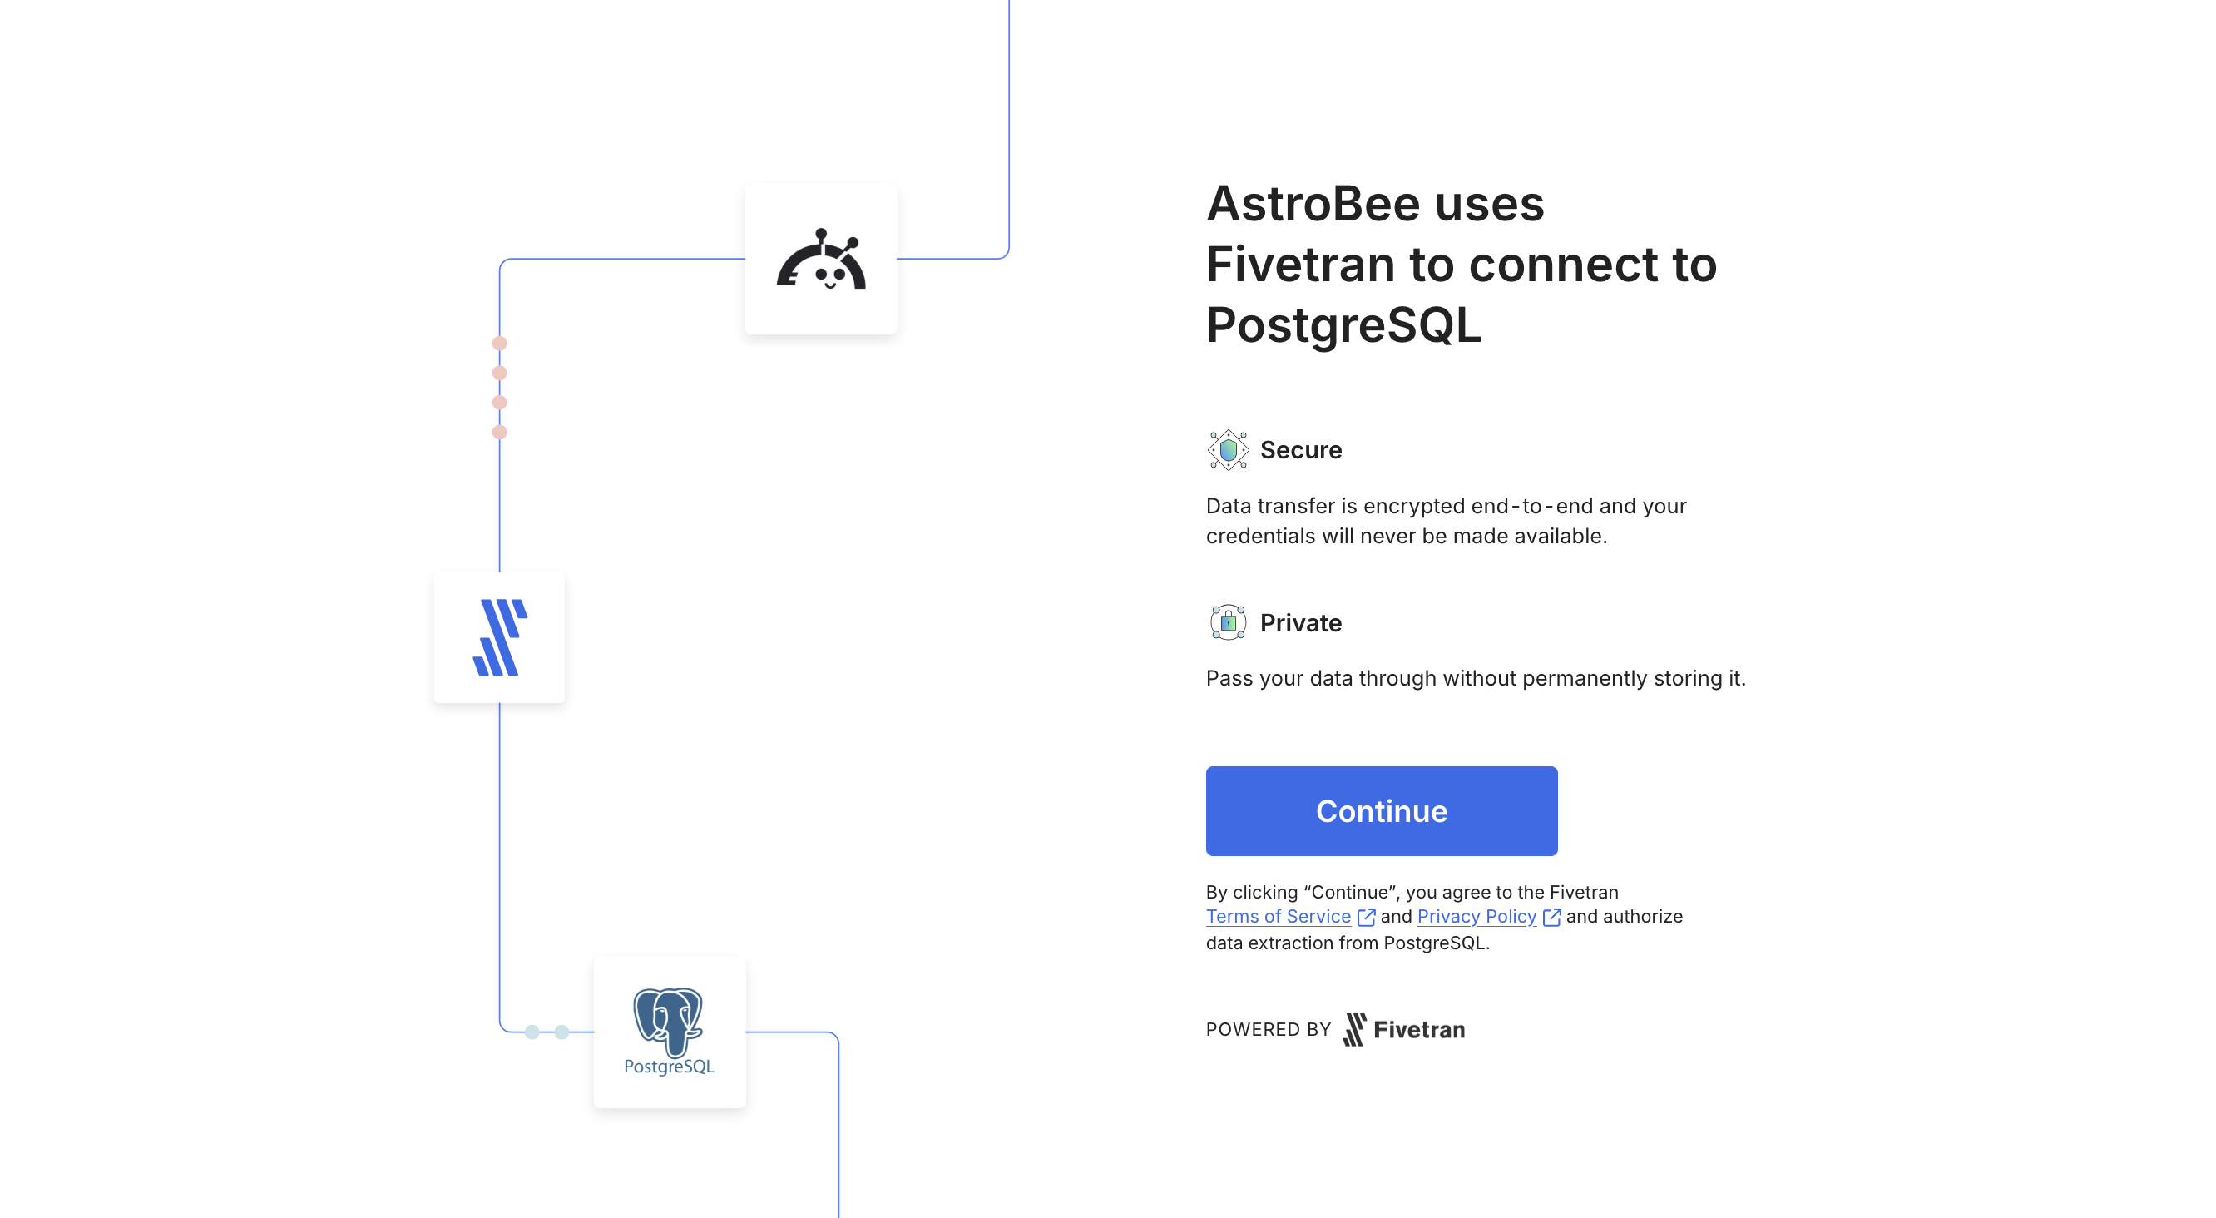Click the Fivetran logo next to POWERED BY
This screenshot has width=2216, height=1218.
[1404, 1029]
